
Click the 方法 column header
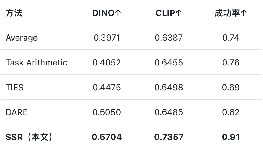tap(14, 13)
